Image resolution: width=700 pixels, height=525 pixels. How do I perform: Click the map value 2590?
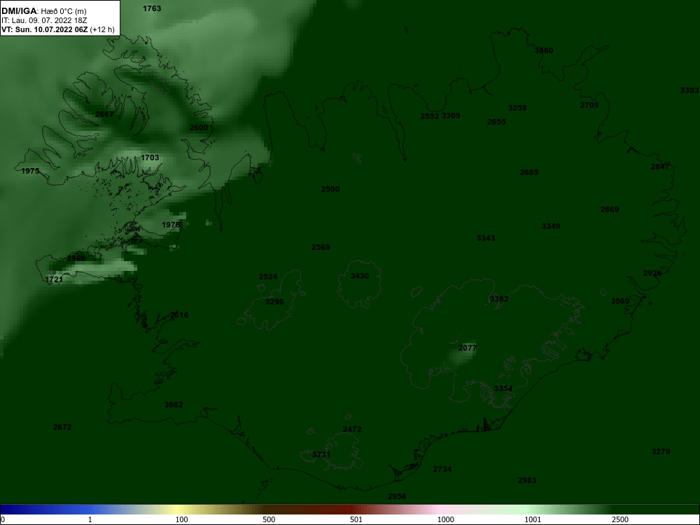tap(330, 189)
